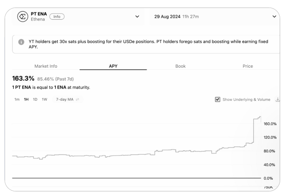
Task: Open the PT ENA Info badge
Action: 57,17
